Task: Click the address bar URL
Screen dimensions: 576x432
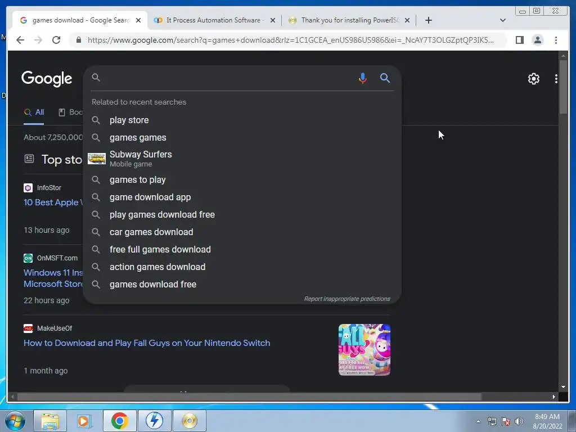Action: coord(290,40)
